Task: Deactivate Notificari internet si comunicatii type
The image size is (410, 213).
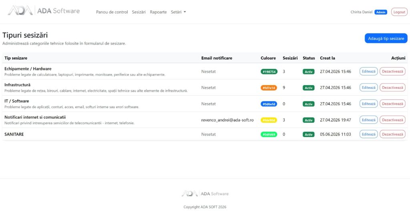Action: 392,120
